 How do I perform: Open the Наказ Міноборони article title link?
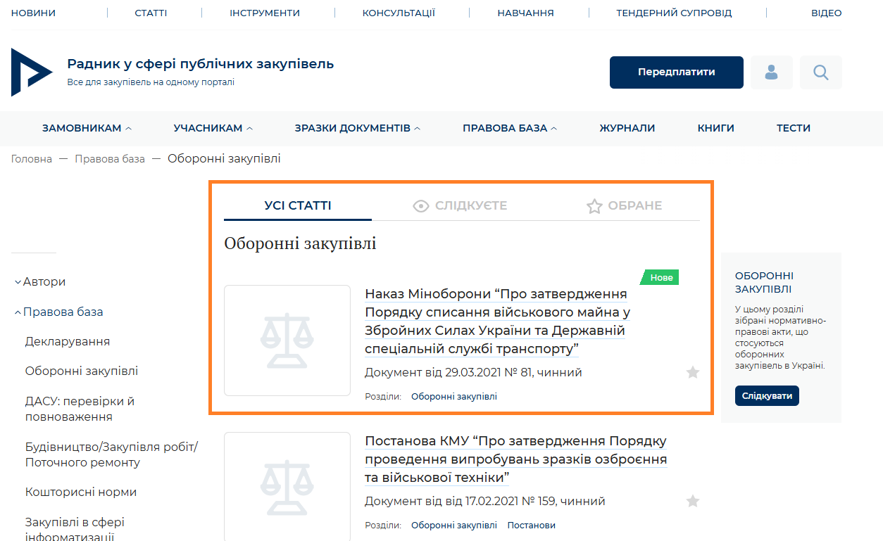tap(497, 322)
